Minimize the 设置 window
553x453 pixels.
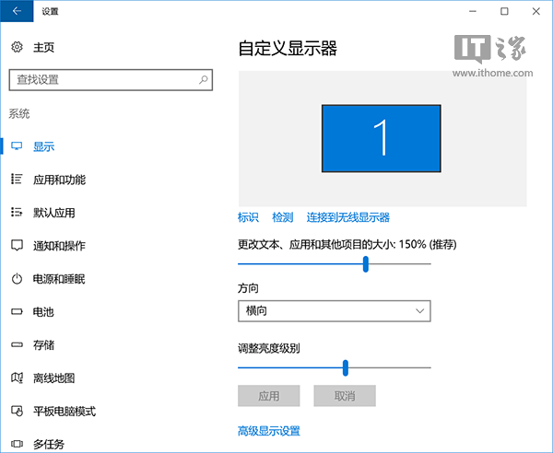pos(473,11)
